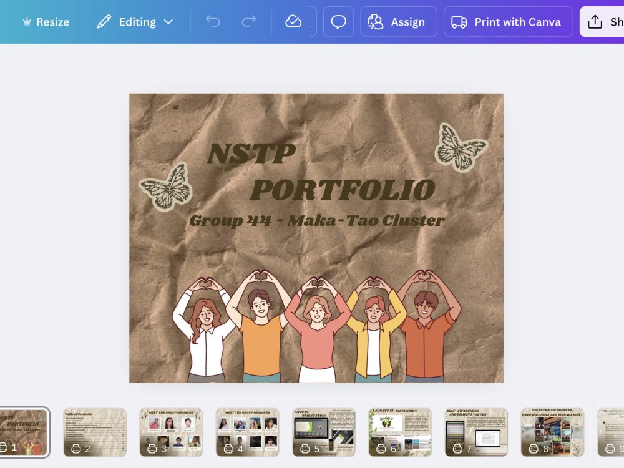Screen dimensions: 624x468
Task: Click Print with Canva button
Action: pyautogui.click(x=508, y=22)
